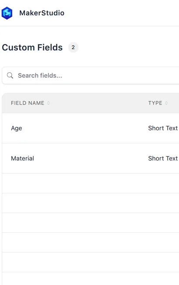Sort by Field Name arrows icon

(x=48, y=103)
